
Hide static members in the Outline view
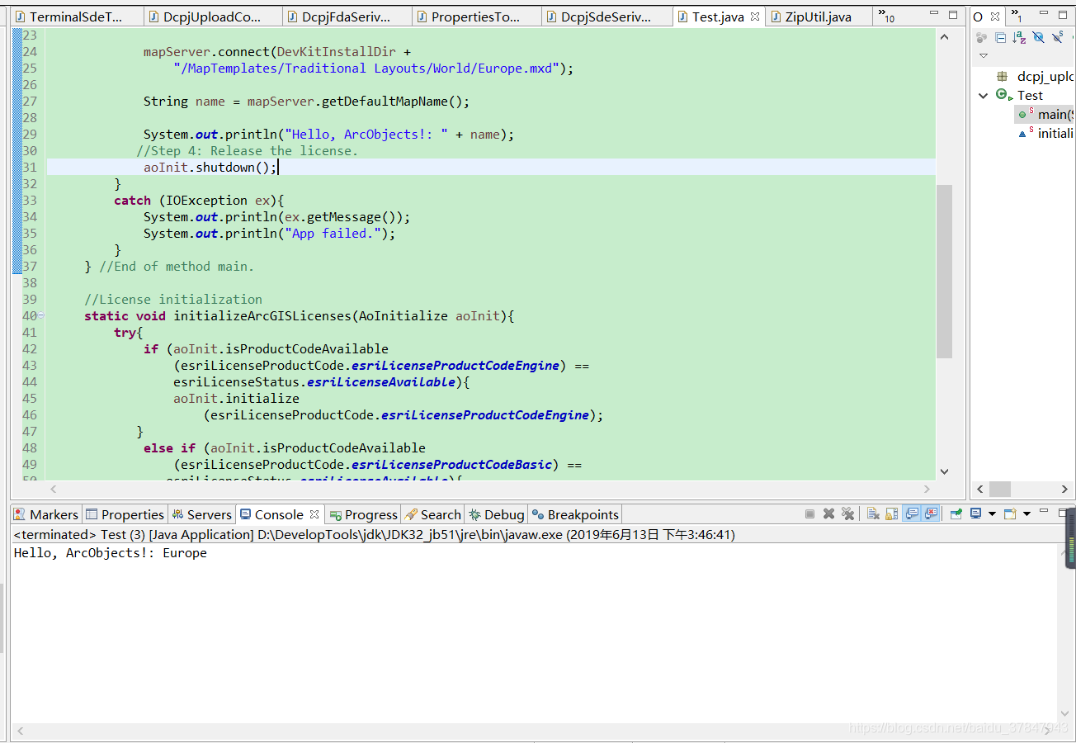click(1058, 37)
